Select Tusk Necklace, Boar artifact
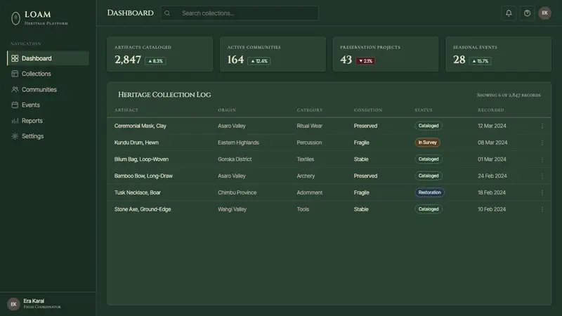 [137, 192]
